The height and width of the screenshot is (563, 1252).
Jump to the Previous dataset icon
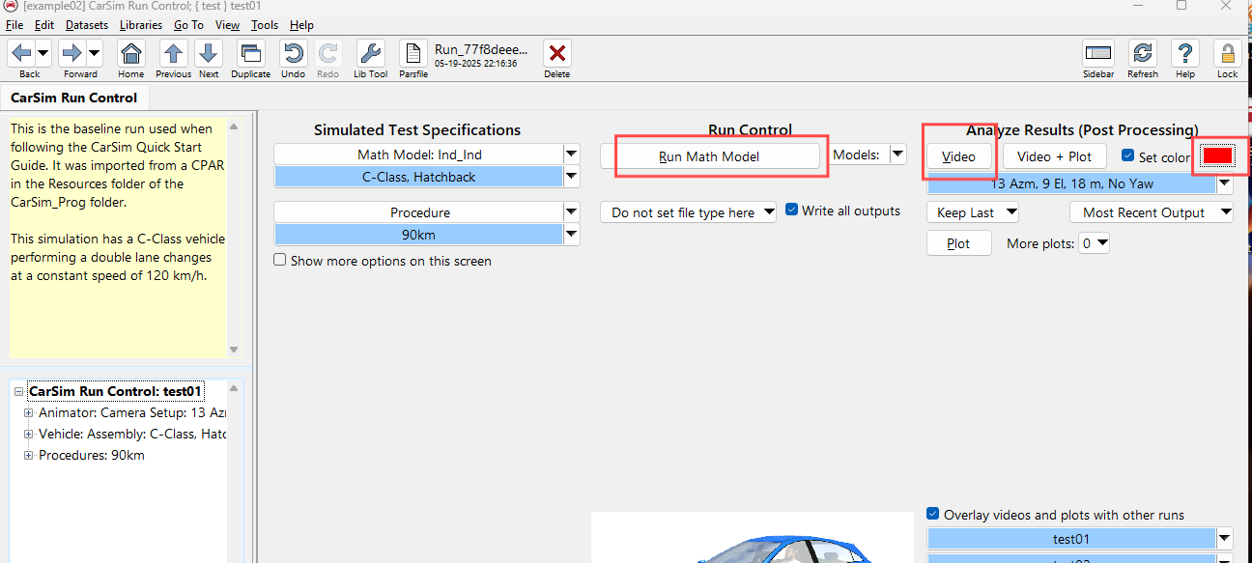pos(173,53)
